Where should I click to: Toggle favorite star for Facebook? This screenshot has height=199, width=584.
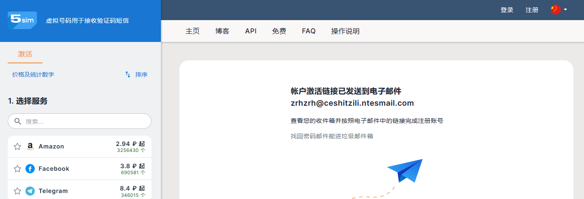pyautogui.click(x=17, y=169)
